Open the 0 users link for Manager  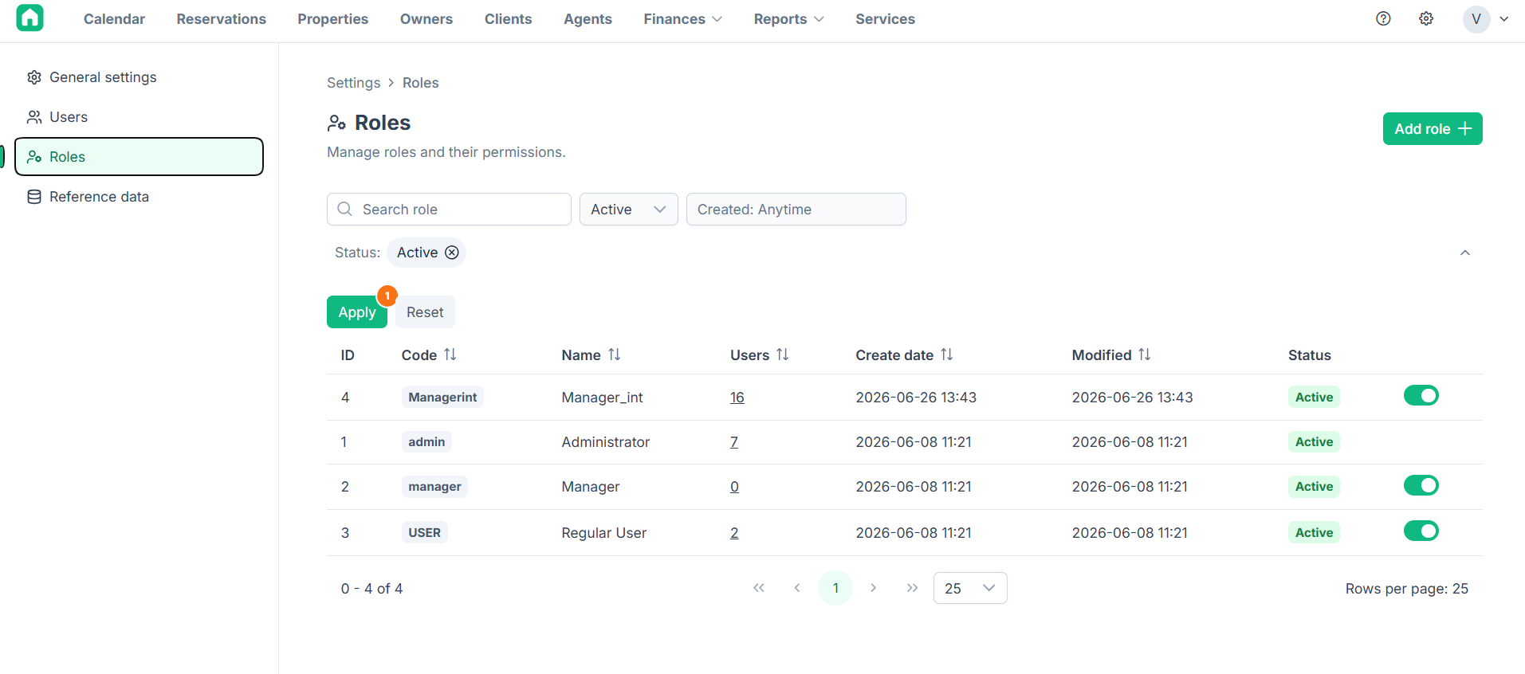[734, 487]
